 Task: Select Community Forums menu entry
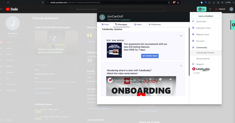click(x=205, y=53)
